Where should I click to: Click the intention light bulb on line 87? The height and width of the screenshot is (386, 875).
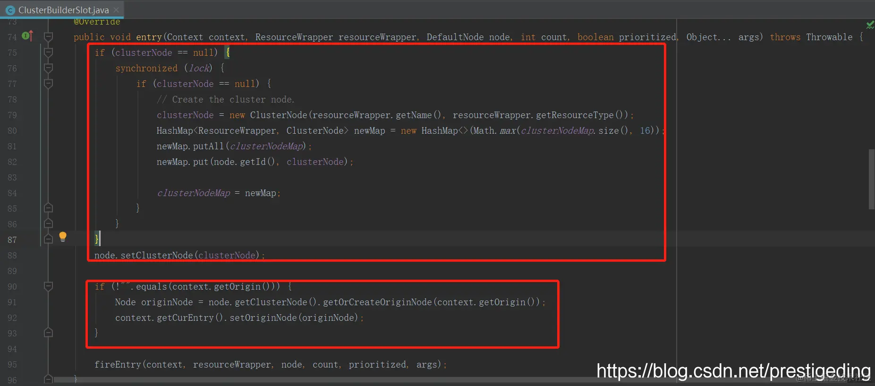(63, 237)
